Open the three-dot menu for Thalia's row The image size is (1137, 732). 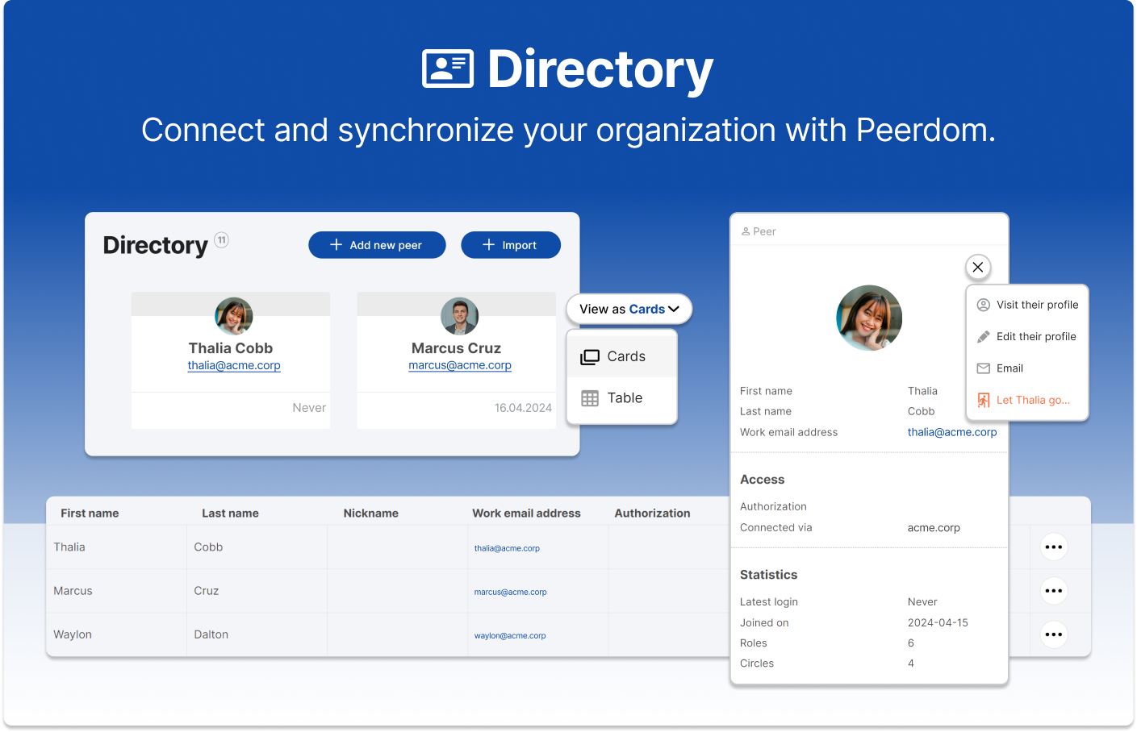[1053, 547]
